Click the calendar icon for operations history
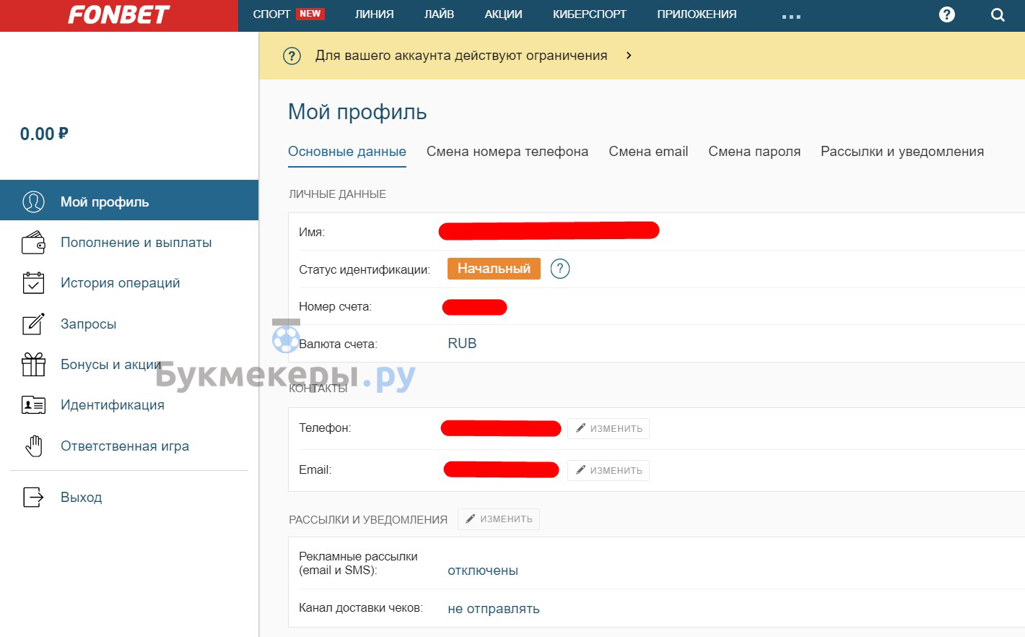1025x637 pixels. (x=33, y=283)
